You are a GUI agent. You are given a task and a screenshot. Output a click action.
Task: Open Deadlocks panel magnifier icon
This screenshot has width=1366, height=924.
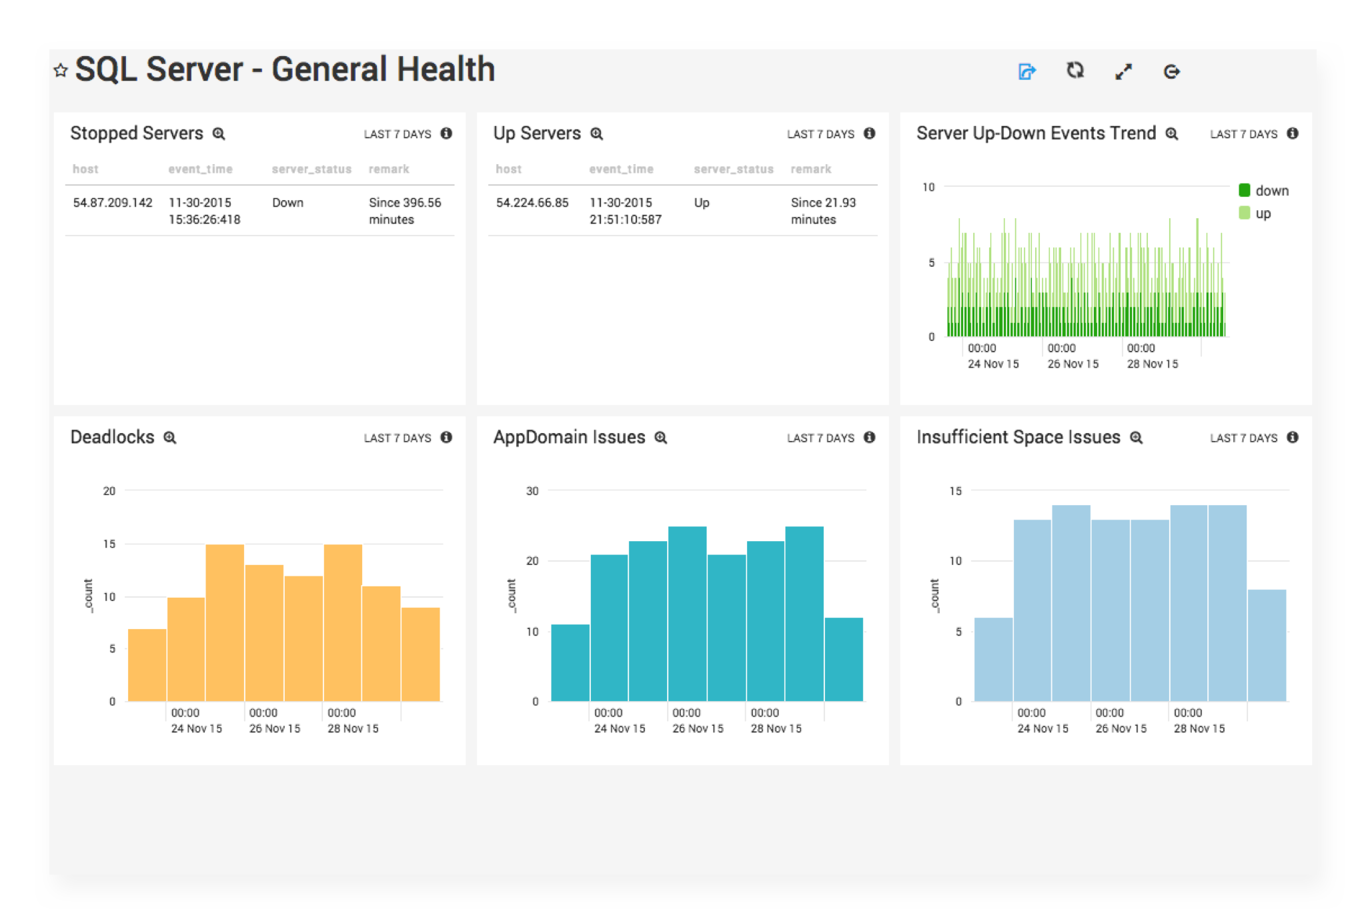[170, 438]
